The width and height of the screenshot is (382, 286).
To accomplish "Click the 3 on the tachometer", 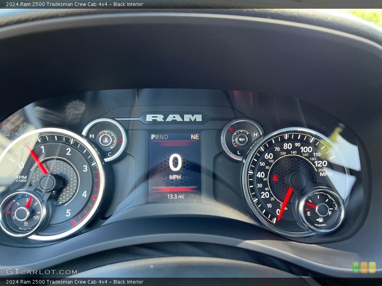I will pyautogui.click(x=85, y=168).
